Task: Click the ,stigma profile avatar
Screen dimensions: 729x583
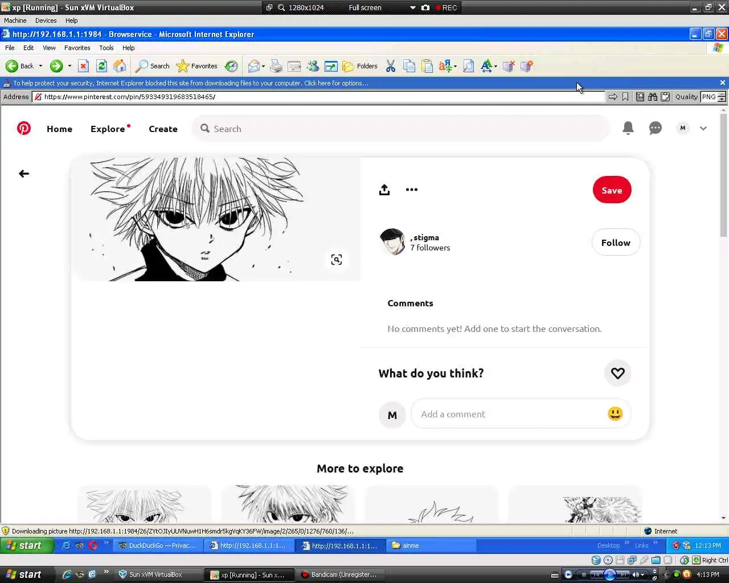Action: tap(392, 241)
